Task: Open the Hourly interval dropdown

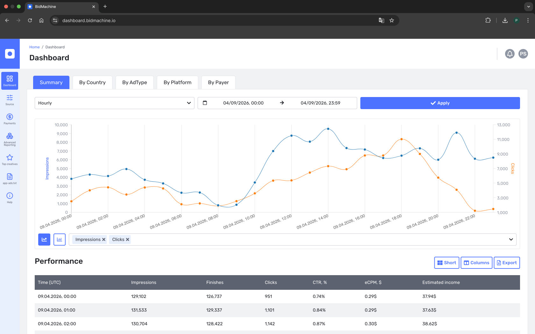Action: pos(114,103)
